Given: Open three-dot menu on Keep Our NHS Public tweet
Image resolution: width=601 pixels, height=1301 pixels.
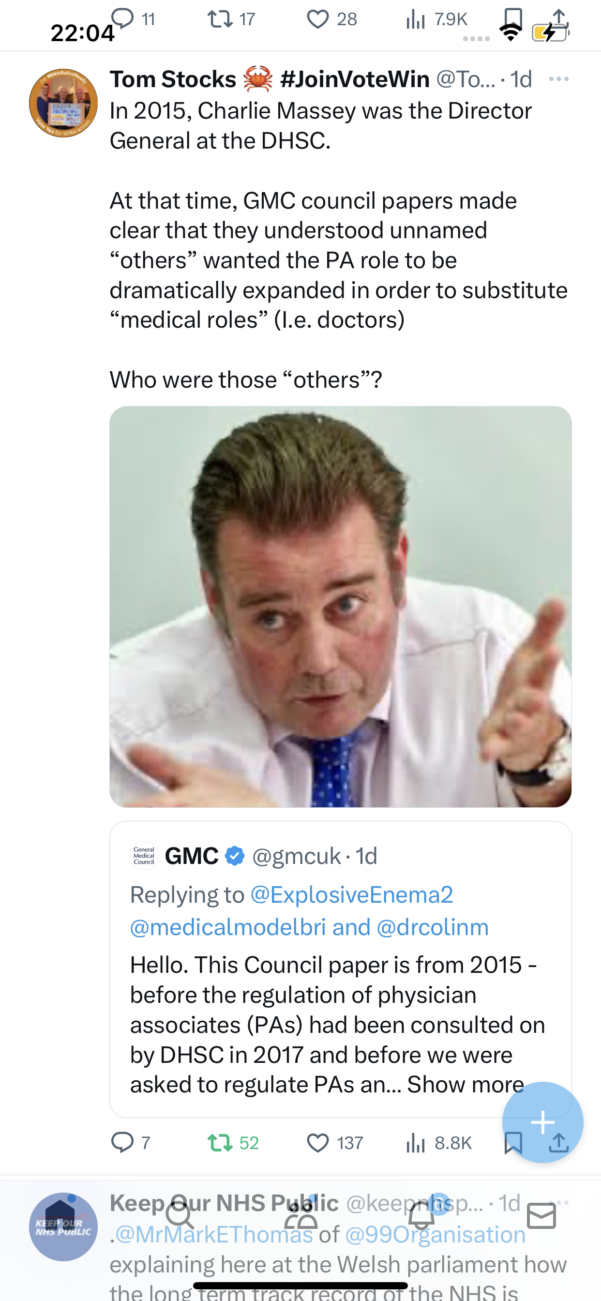Looking at the screenshot, I should tap(558, 1203).
